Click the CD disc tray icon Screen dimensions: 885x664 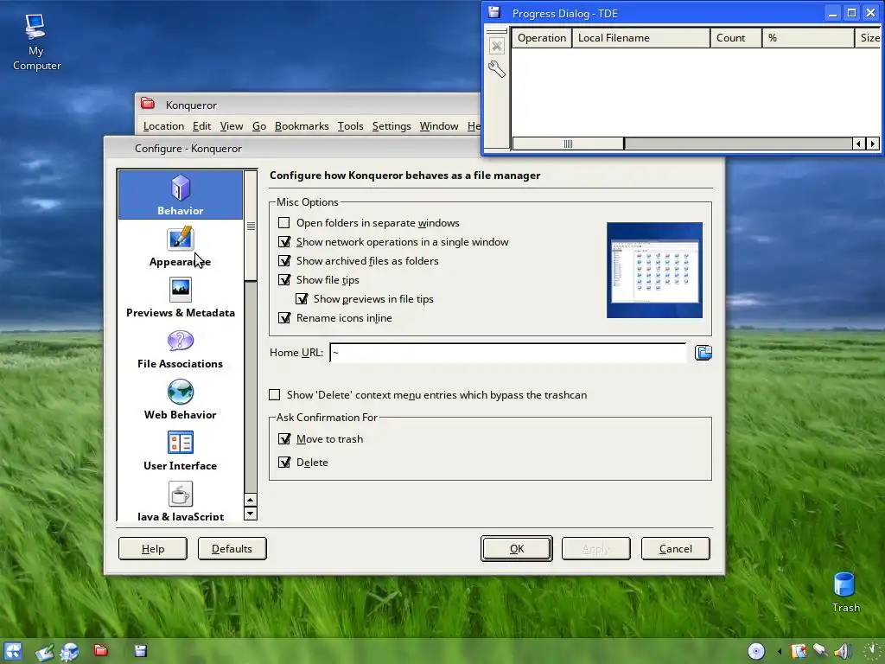(x=756, y=651)
